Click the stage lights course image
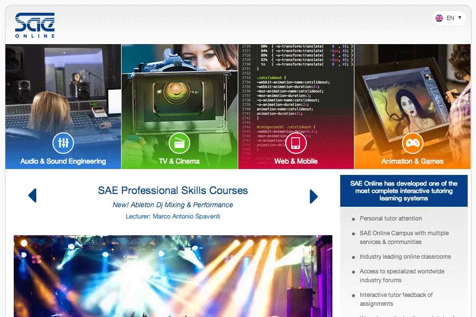 (x=173, y=276)
